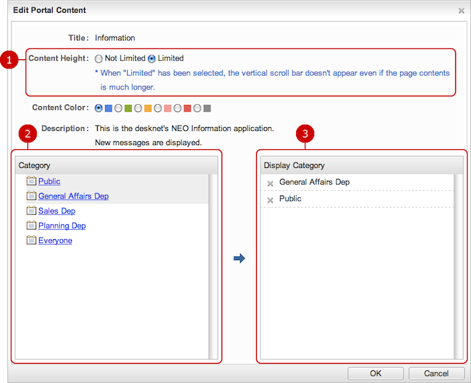The width and height of the screenshot is (471, 383).
Task: Click the notepad icon beside Sales Dep
Action: pyautogui.click(x=31, y=210)
